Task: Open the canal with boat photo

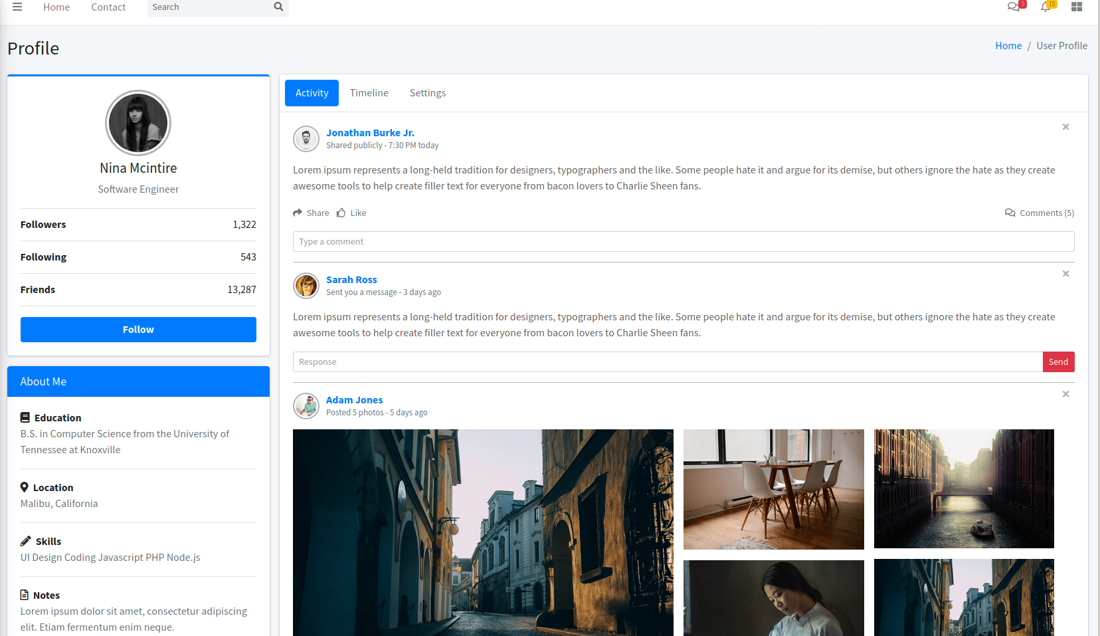Action: click(x=964, y=488)
